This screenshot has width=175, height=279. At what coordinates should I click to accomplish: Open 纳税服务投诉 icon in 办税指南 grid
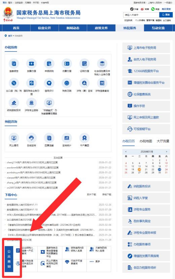click(x=14, y=103)
